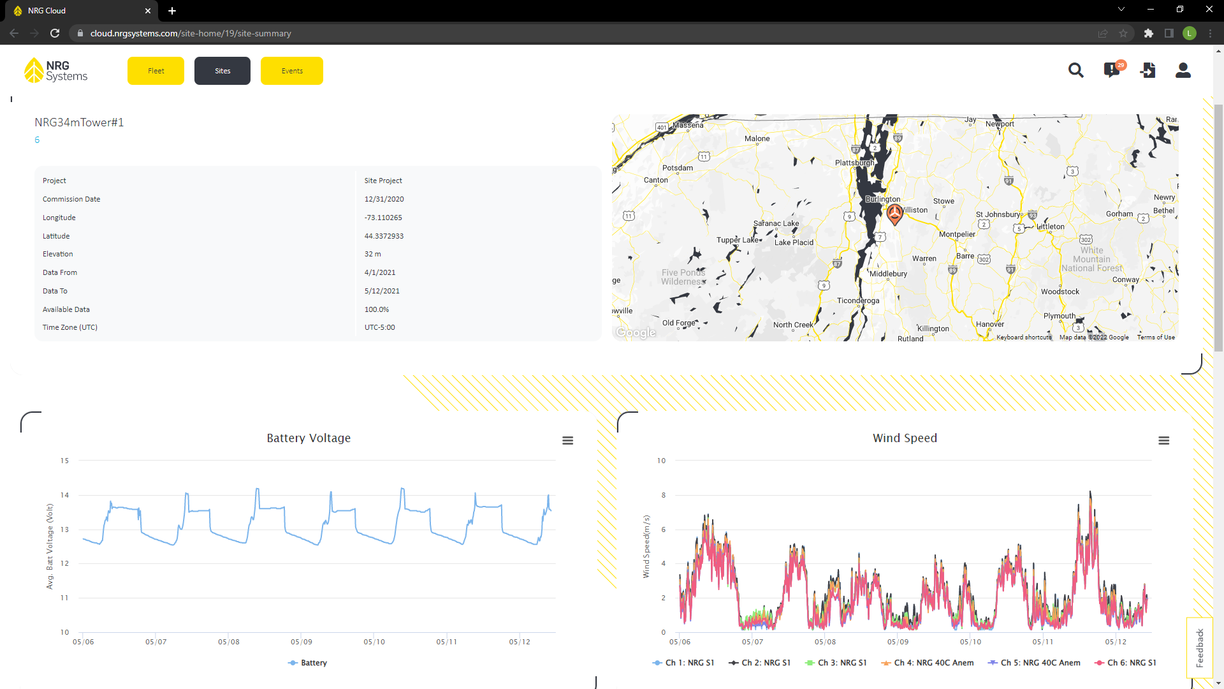Viewport: 1224px width, 689px height.
Task: Open the Chrome three-dot menu
Action: pyautogui.click(x=1210, y=33)
